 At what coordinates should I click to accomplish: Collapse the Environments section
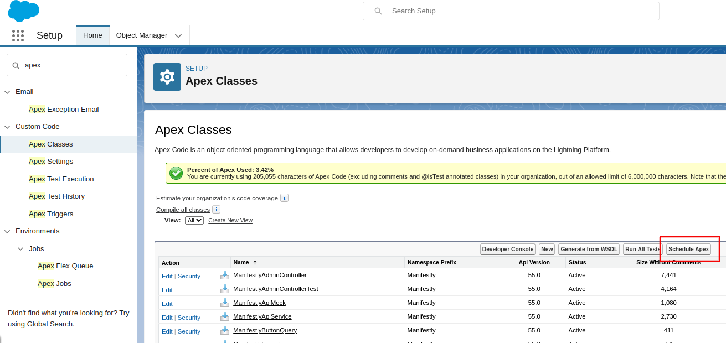coord(7,231)
